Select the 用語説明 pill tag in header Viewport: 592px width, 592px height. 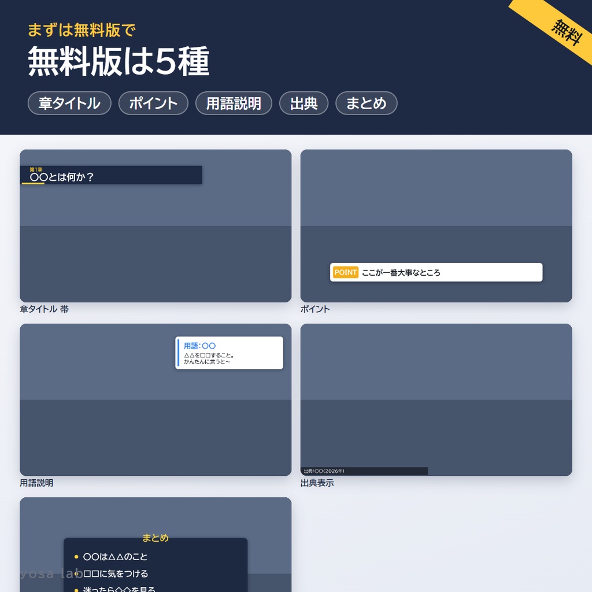pyautogui.click(x=234, y=103)
